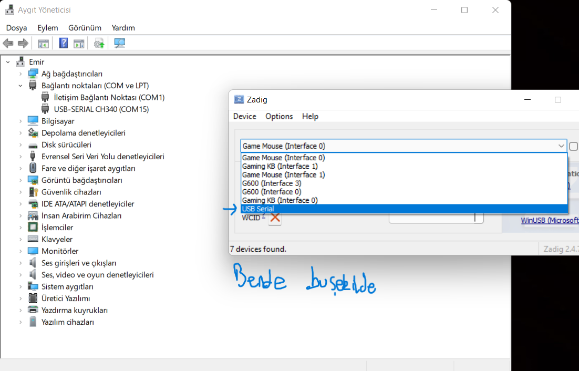This screenshot has width=579, height=371.
Task: Open the Eylem menu
Action: click(47, 28)
